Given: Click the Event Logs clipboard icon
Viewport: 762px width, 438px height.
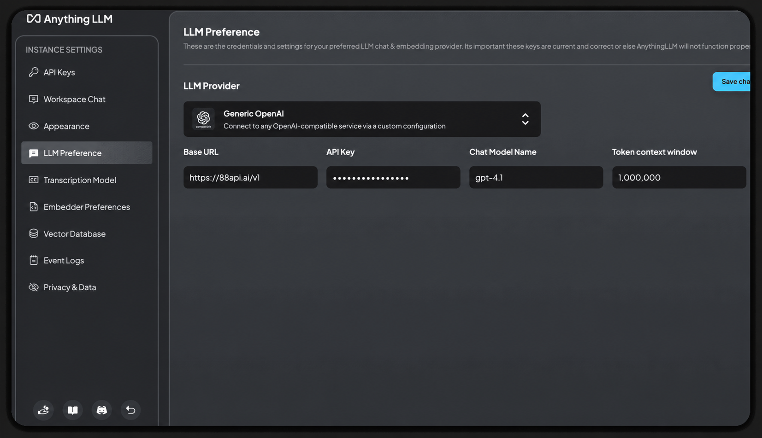Looking at the screenshot, I should pyautogui.click(x=34, y=260).
